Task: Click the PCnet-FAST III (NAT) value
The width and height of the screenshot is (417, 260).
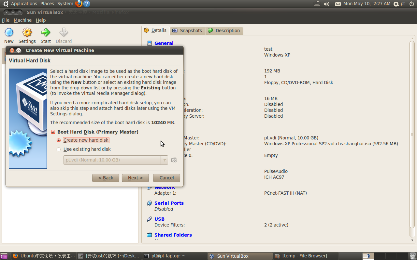Action: 285,193
